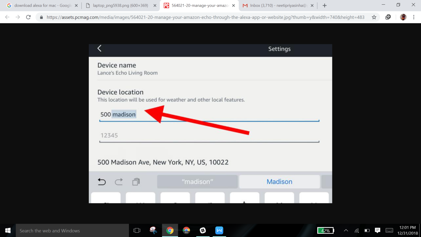
Task: Select '500 Madison Ave, New York' suggestion
Action: coord(163,162)
